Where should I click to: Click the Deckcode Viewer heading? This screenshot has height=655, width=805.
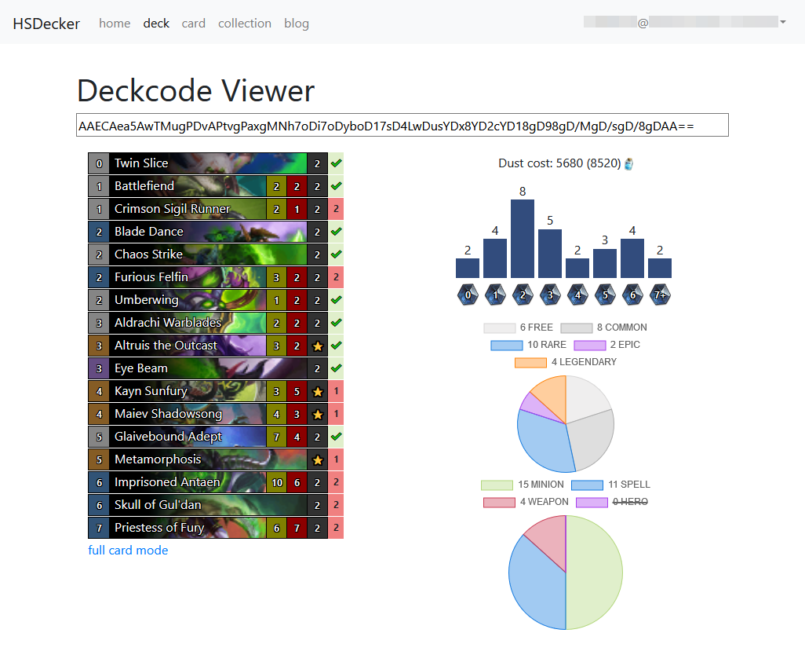point(195,91)
